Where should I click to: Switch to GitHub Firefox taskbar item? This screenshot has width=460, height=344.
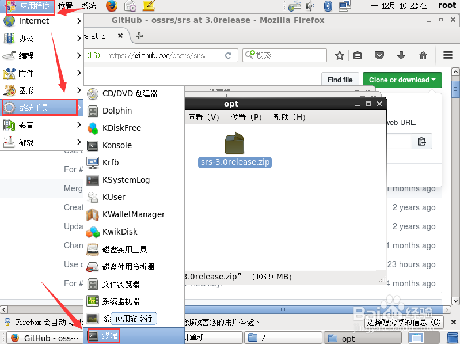[45, 338]
